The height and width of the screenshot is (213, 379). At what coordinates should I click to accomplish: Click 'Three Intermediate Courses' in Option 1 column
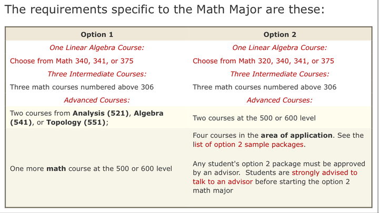[97, 74]
